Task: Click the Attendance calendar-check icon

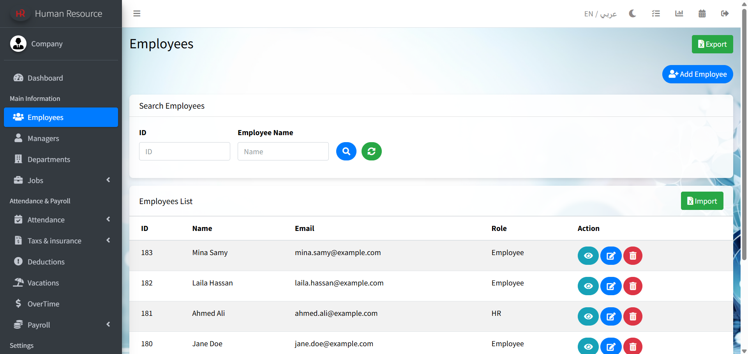Action: point(18,219)
